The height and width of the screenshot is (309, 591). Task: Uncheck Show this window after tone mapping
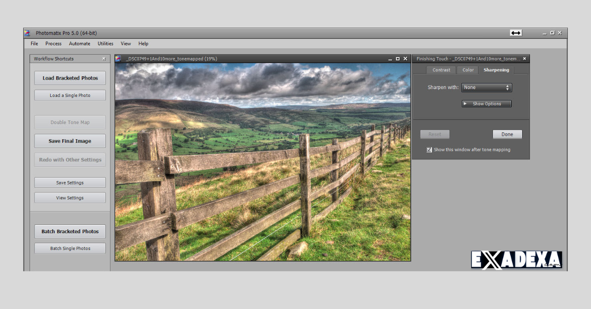[x=429, y=150]
